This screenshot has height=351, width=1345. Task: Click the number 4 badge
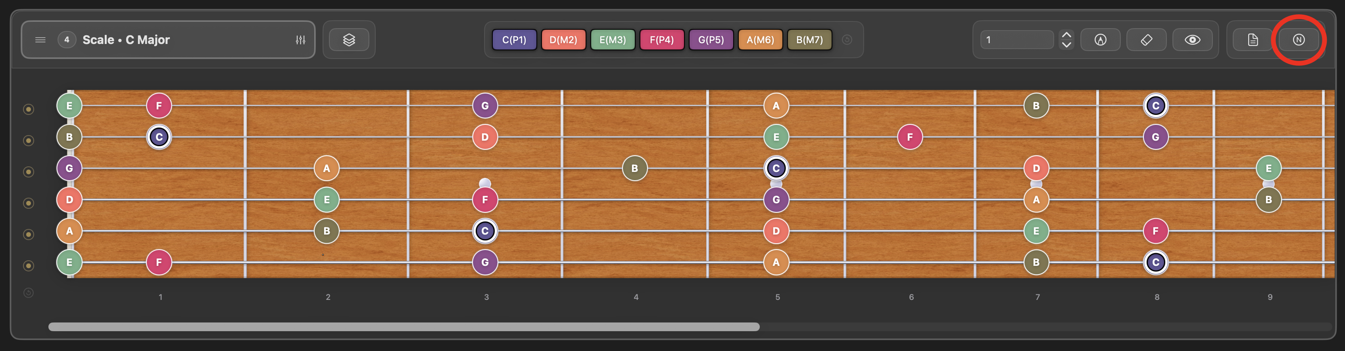coord(67,40)
